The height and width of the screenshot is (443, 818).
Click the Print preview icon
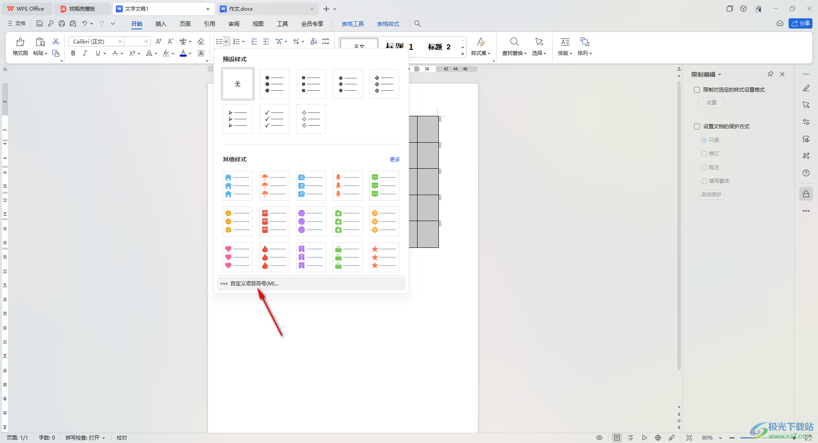(73, 24)
